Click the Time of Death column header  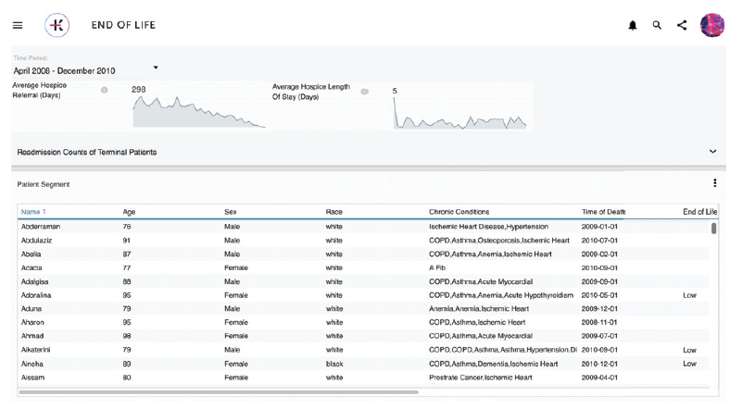point(603,212)
